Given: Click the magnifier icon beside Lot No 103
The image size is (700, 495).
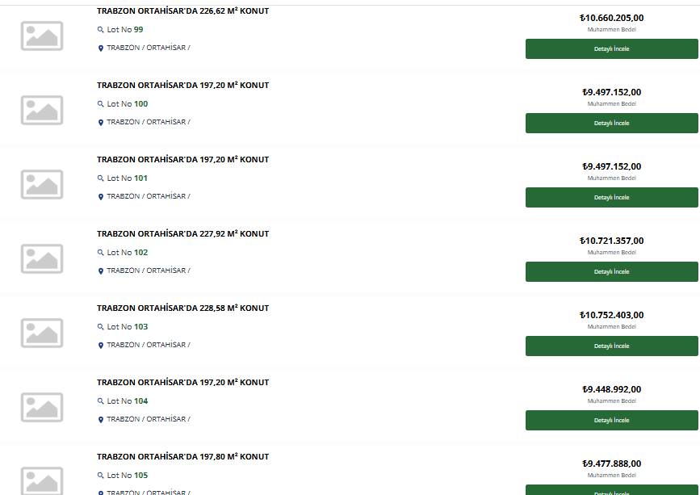Looking at the screenshot, I should click(100, 327).
